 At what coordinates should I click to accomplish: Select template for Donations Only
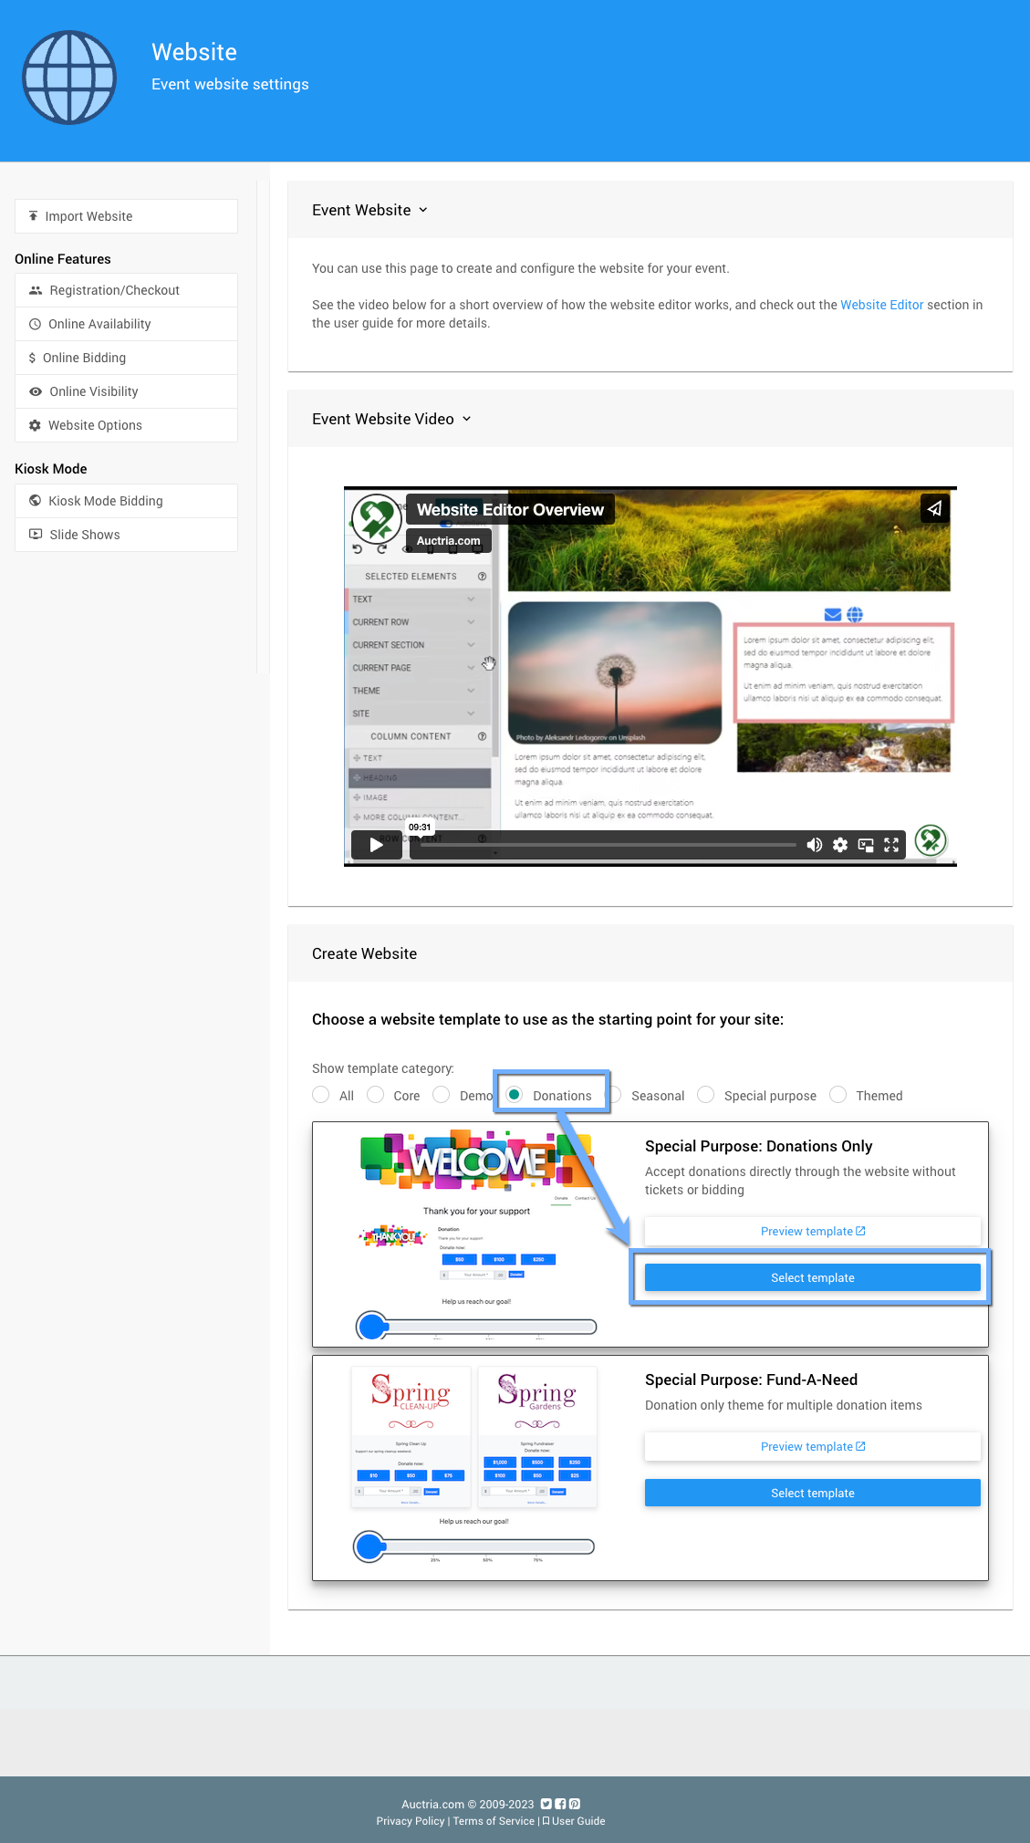point(812,1277)
